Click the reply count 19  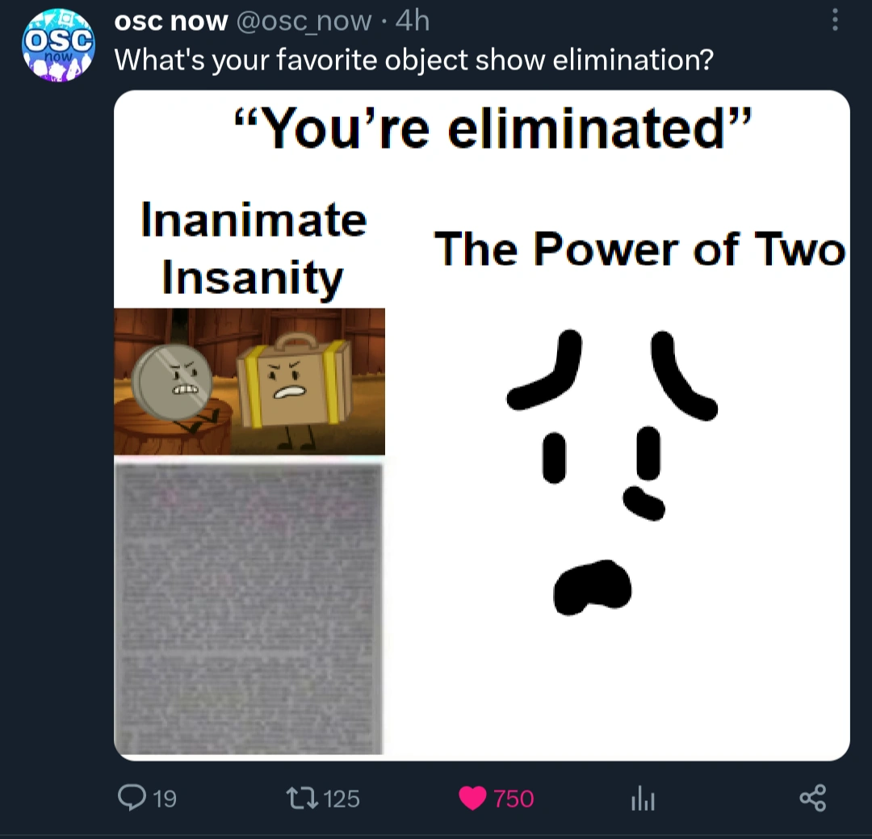coord(165,799)
